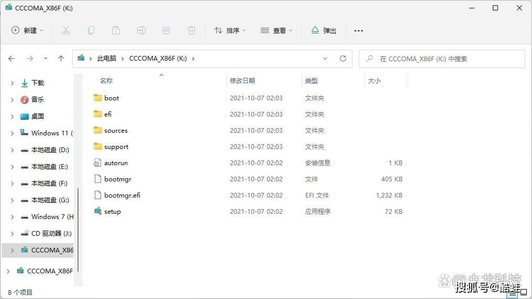Select 桌面 in the navigation pane
The height and width of the screenshot is (299, 532).
(x=38, y=117)
